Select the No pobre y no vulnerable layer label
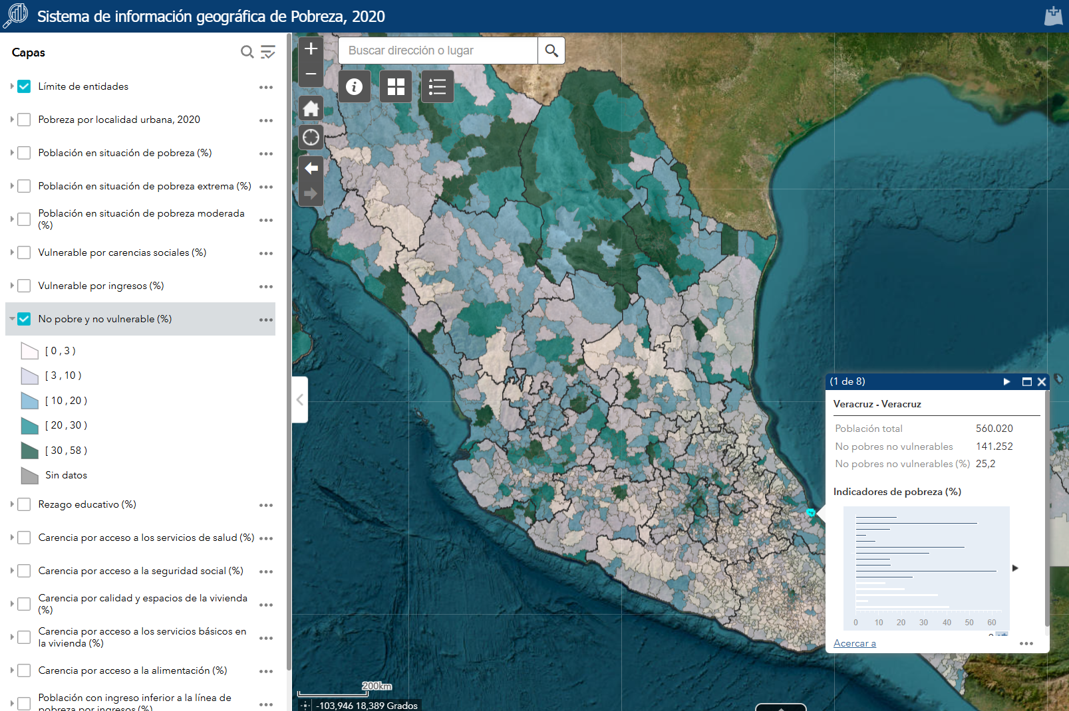 coord(105,319)
